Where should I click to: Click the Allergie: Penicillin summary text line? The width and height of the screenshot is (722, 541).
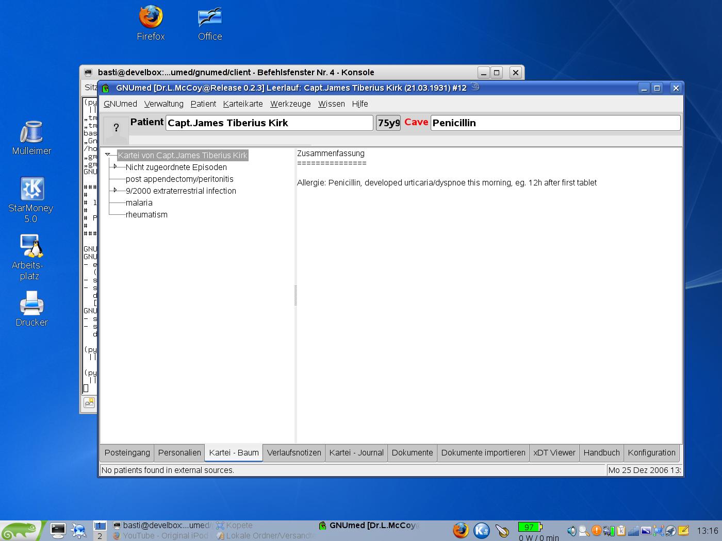coord(447,182)
